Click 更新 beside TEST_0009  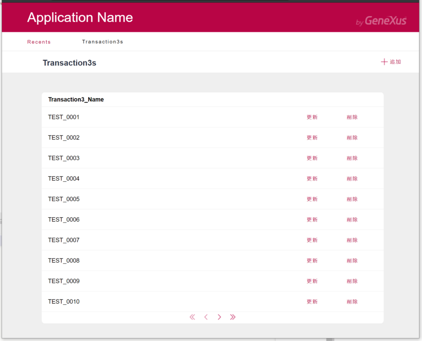(312, 281)
